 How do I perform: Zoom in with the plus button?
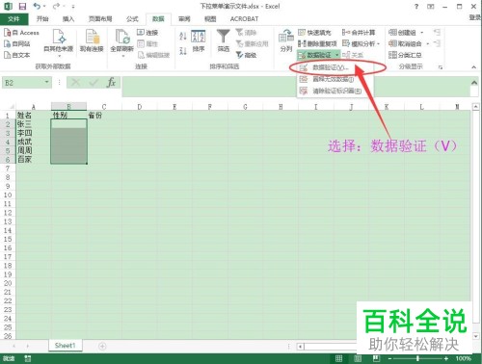[446, 358]
